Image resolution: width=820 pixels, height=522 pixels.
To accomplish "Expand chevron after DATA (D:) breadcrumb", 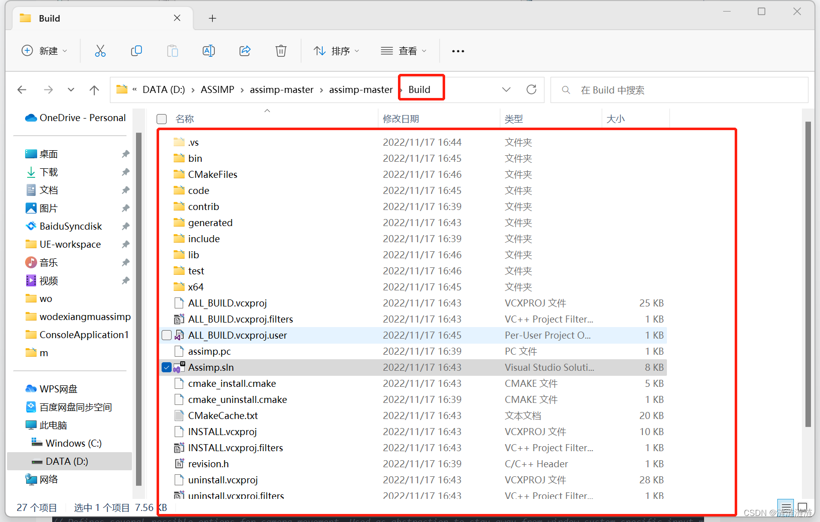I will tap(193, 90).
